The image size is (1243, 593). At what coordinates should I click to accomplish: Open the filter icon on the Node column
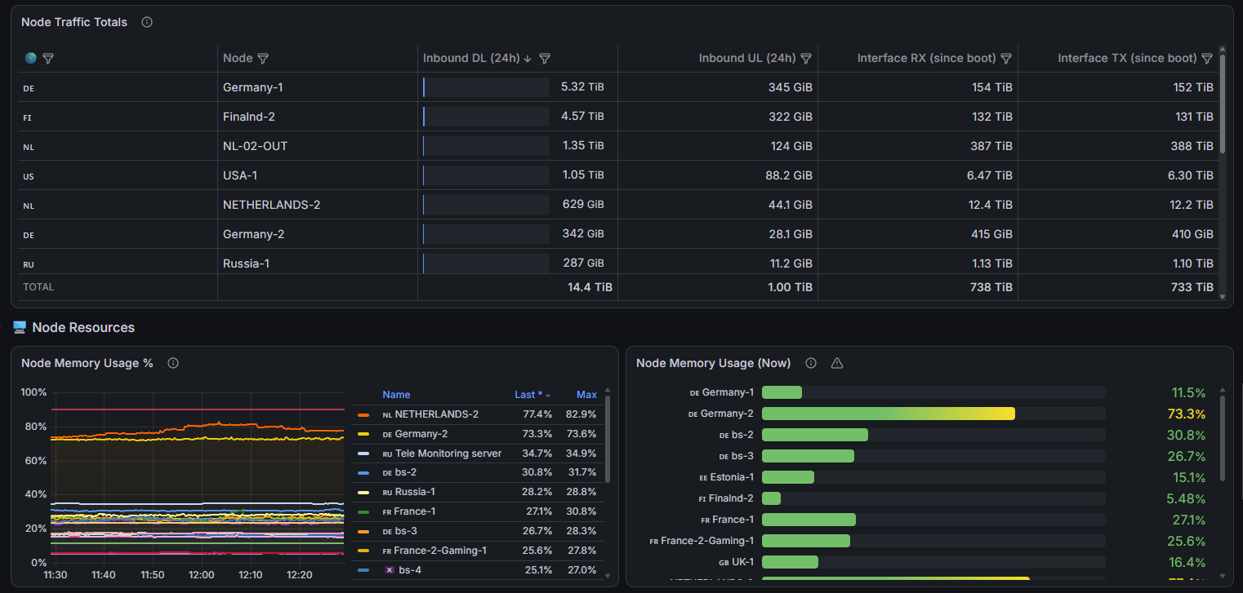click(x=263, y=59)
